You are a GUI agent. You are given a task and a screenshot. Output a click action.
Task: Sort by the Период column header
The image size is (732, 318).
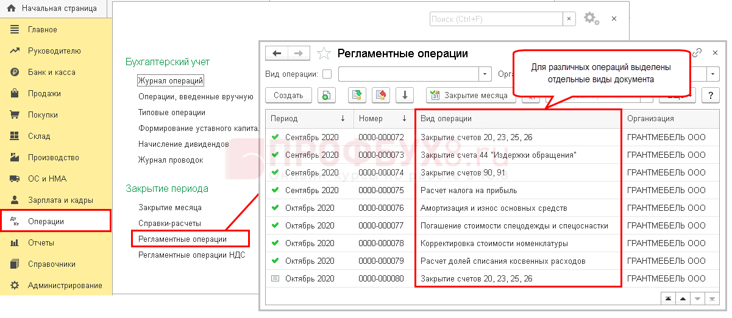click(x=310, y=119)
